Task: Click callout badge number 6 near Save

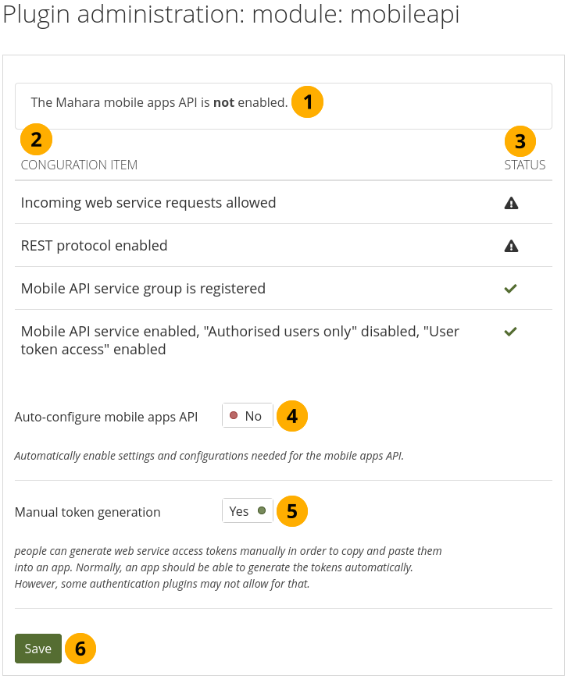Action: click(80, 649)
